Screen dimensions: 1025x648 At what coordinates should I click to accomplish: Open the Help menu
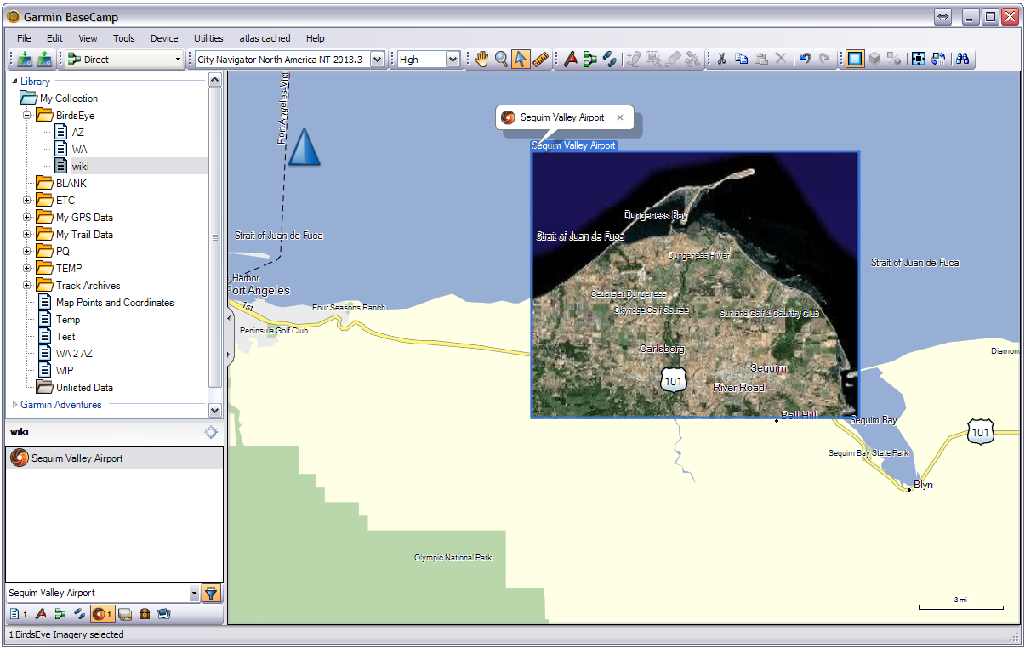(316, 38)
